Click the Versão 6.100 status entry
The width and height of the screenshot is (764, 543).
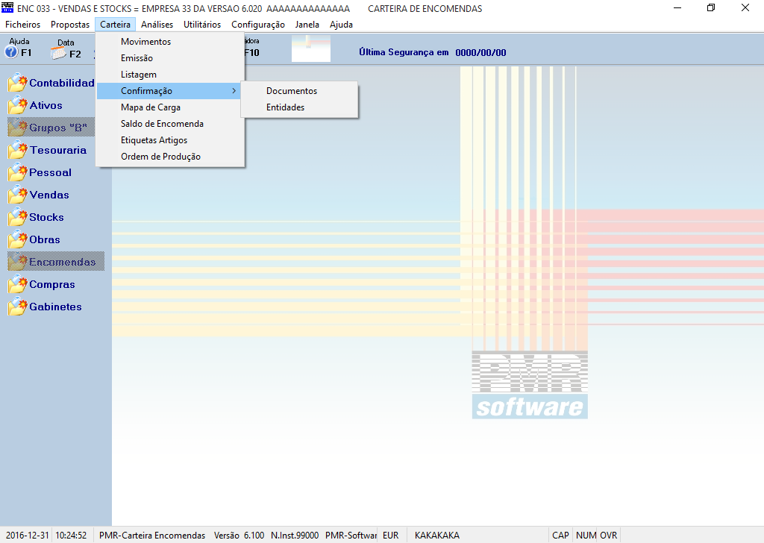coord(239,536)
